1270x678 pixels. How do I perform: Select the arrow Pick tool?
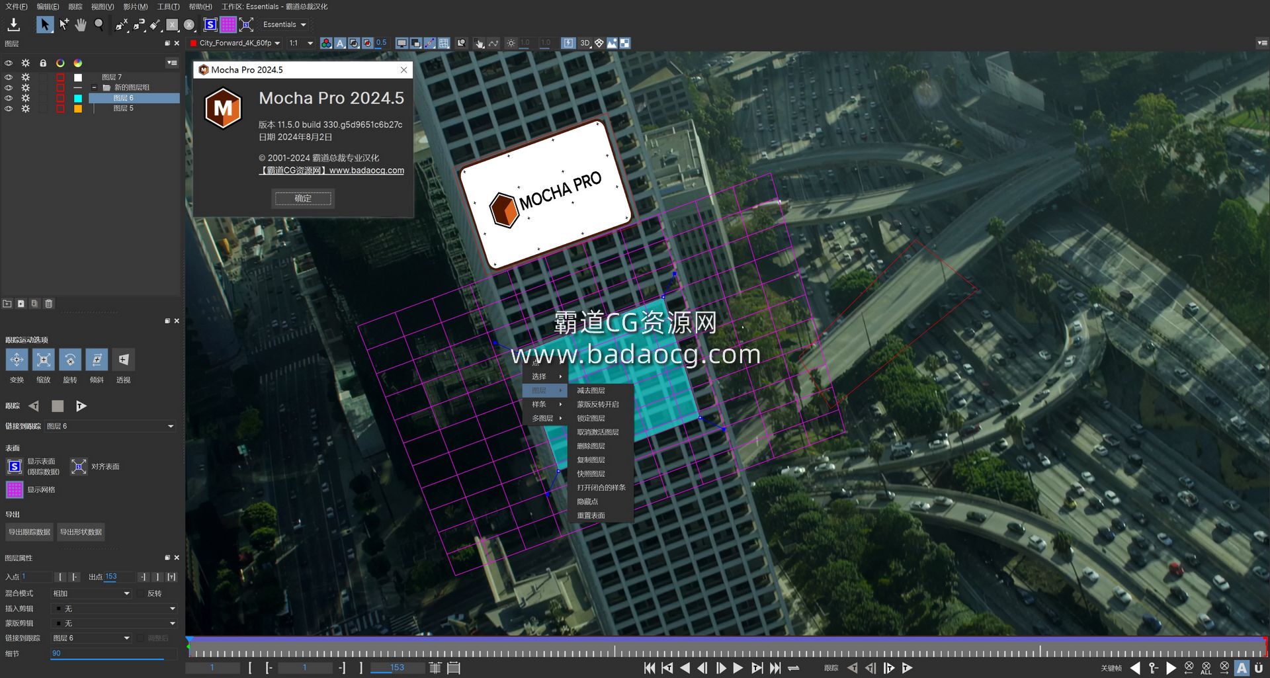(x=44, y=24)
